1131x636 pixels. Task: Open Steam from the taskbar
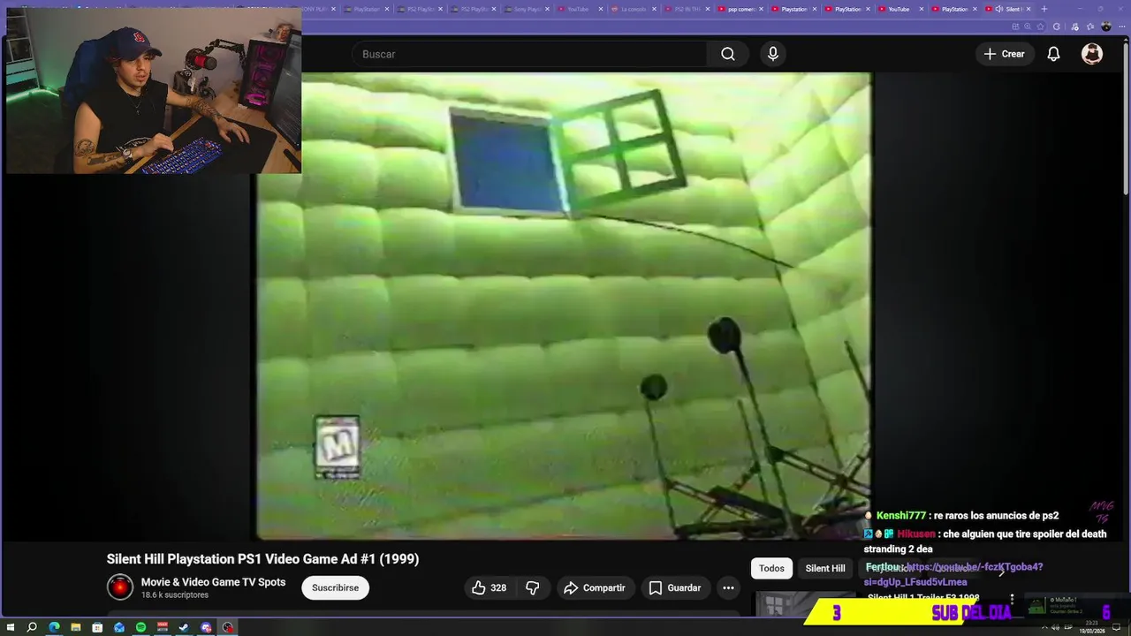click(x=184, y=627)
